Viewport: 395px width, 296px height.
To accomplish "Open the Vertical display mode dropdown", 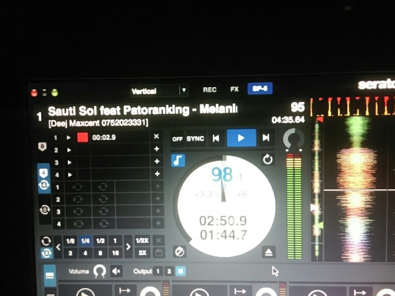I will [159, 90].
